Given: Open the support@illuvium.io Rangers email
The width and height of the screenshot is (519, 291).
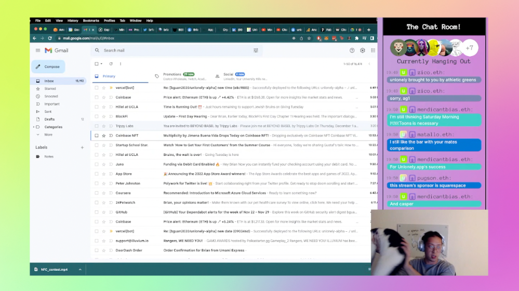Looking at the screenshot, I should pyautogui.click(x=231, y=241).
